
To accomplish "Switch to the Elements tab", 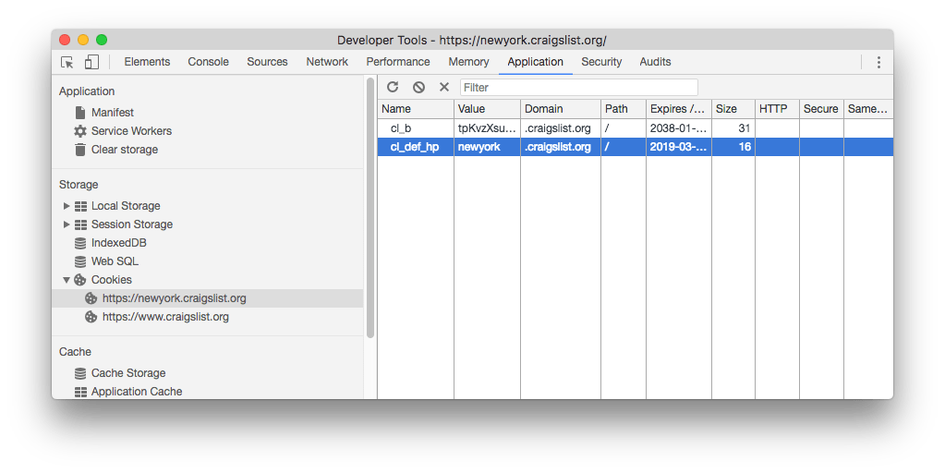I will [x=147, y=62].
